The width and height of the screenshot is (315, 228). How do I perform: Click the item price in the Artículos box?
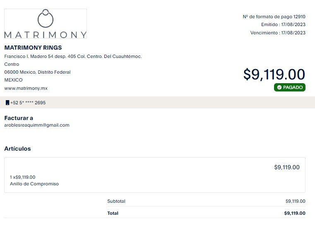click(287, 167)
